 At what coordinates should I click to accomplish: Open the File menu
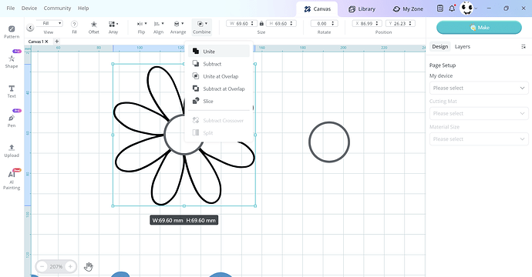[11, 8]
